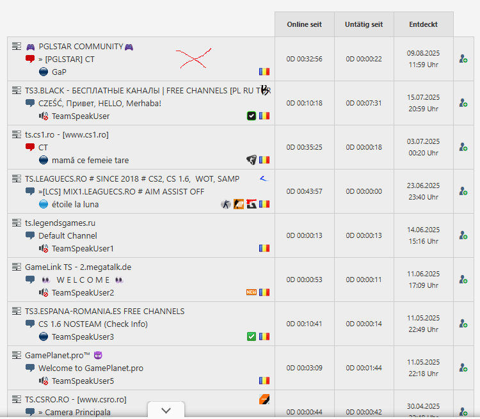Collapse the GamePlanet.pro server entry

coord(17,355)
